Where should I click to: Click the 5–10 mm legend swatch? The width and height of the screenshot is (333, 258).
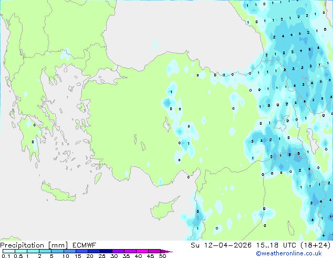pos(57,251)
